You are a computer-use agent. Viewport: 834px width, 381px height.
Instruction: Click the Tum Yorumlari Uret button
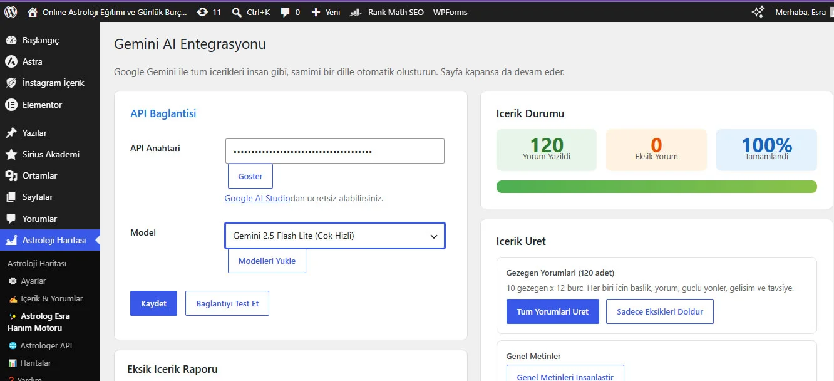point(552,311)
